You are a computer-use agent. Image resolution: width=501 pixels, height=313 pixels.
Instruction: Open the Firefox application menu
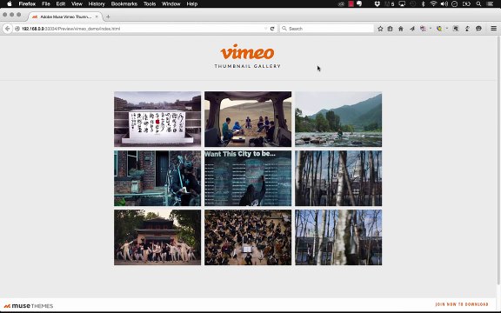click(x=27, y=3)
